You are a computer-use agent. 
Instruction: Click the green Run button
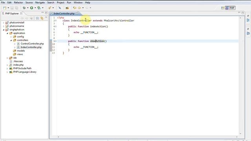(32, 8)
